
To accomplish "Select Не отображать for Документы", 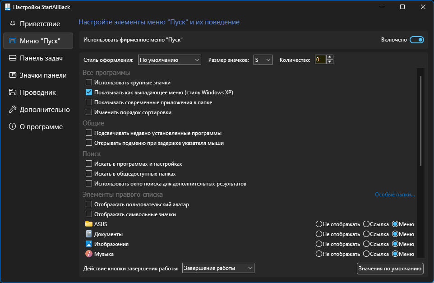I will tap(319, 234).
